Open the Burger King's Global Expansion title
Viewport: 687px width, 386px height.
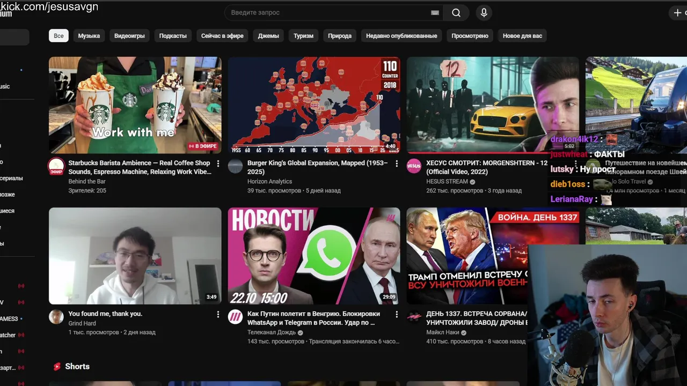point(318,167)
